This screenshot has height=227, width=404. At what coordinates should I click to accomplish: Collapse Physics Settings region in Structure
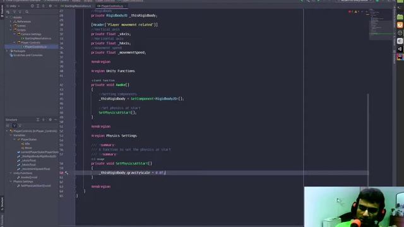[x=11, y=182]
